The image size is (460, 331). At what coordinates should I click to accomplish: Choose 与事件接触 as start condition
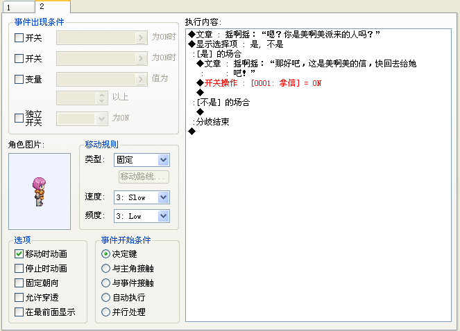click(x=105, y=283)
